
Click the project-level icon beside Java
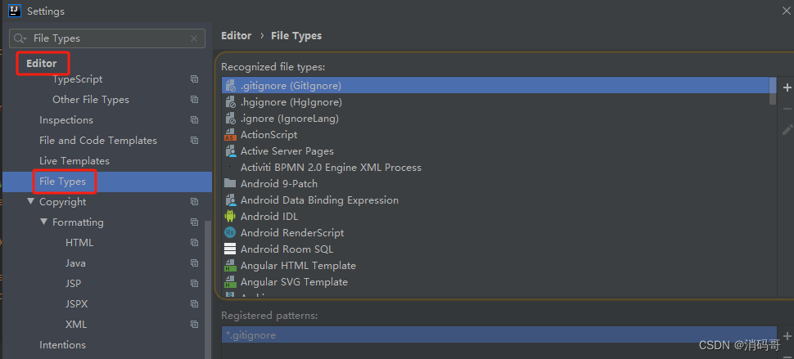click(195, 263)
